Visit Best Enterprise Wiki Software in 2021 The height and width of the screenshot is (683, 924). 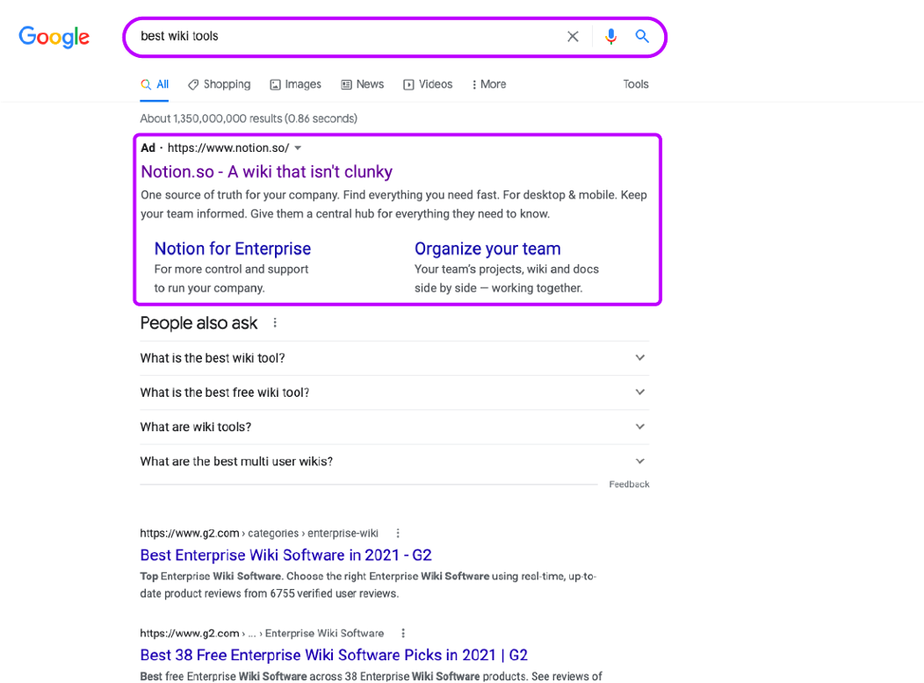(x=285, y=555)
